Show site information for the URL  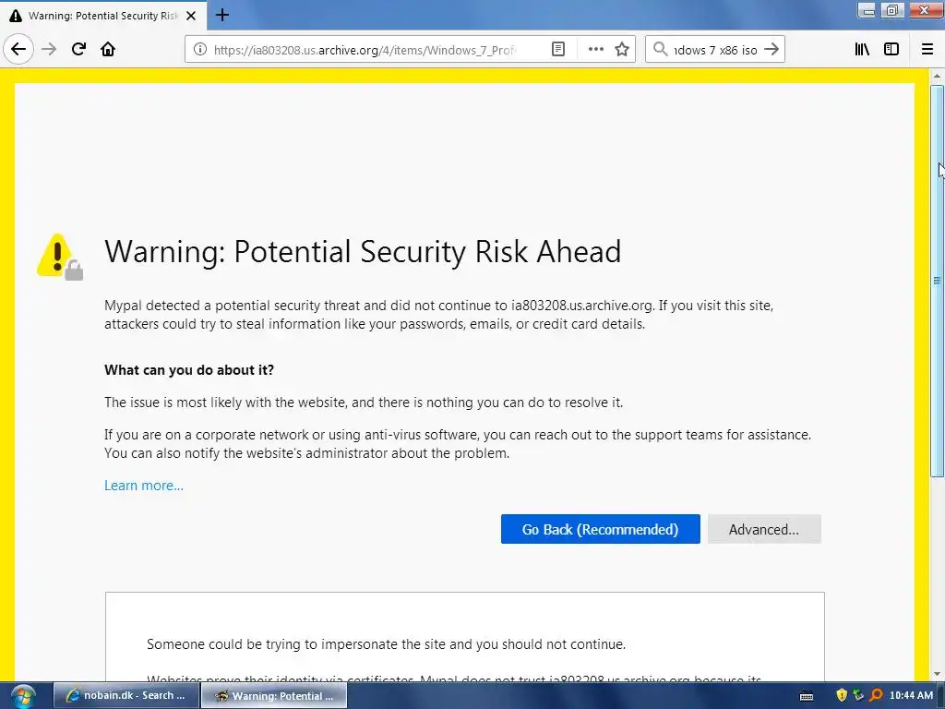pyautogui.click(x=200, y=50)
